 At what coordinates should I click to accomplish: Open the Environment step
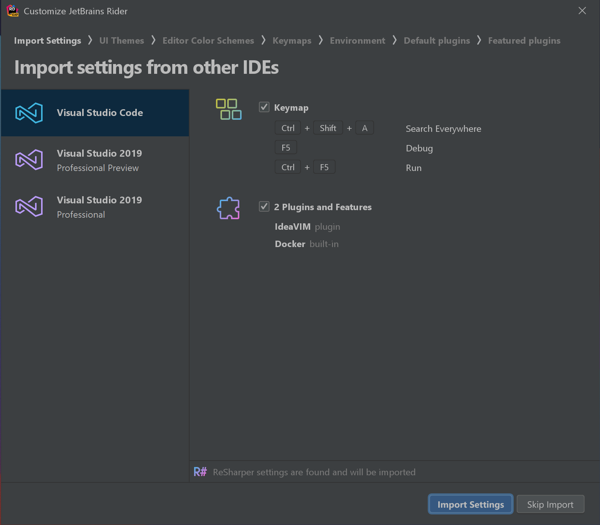click(x=358, y=41)
